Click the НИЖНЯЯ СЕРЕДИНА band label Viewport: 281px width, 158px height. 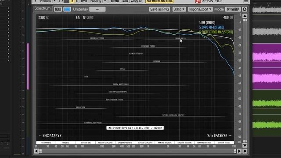[105, 143]
